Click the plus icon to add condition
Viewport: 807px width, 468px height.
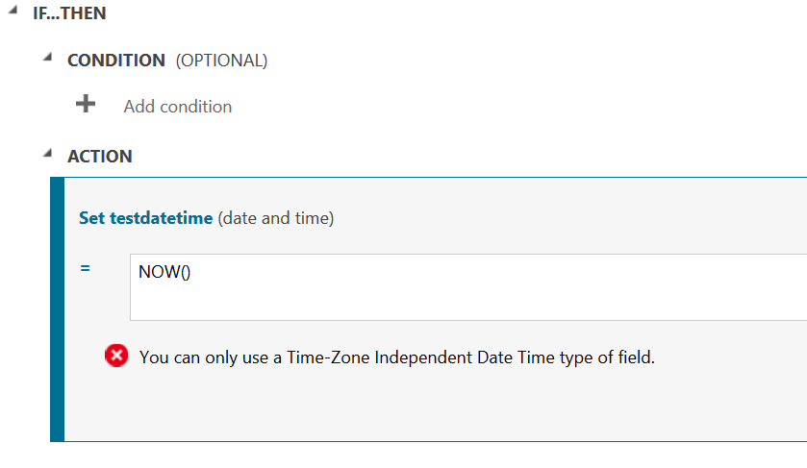click(86, 104)
